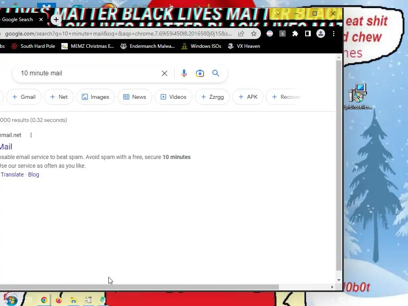Open the Blog sitelink
The height and width of the screenshot is (306, 408).
[33, 175]
